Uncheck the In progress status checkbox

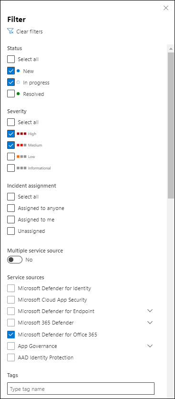[11, 83]
